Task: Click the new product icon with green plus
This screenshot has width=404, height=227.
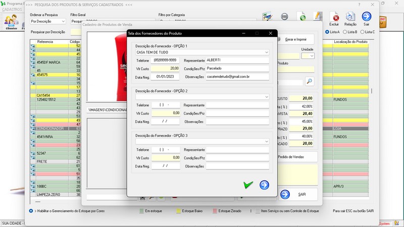Action: coord(301,17)
